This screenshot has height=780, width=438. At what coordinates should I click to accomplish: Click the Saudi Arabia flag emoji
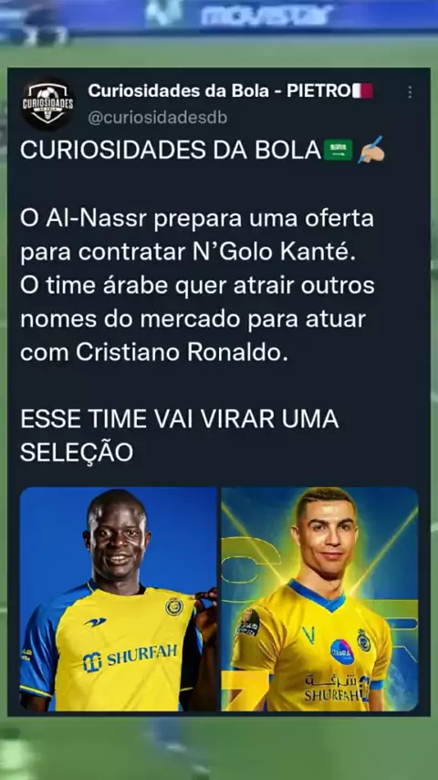pos(338,150)
